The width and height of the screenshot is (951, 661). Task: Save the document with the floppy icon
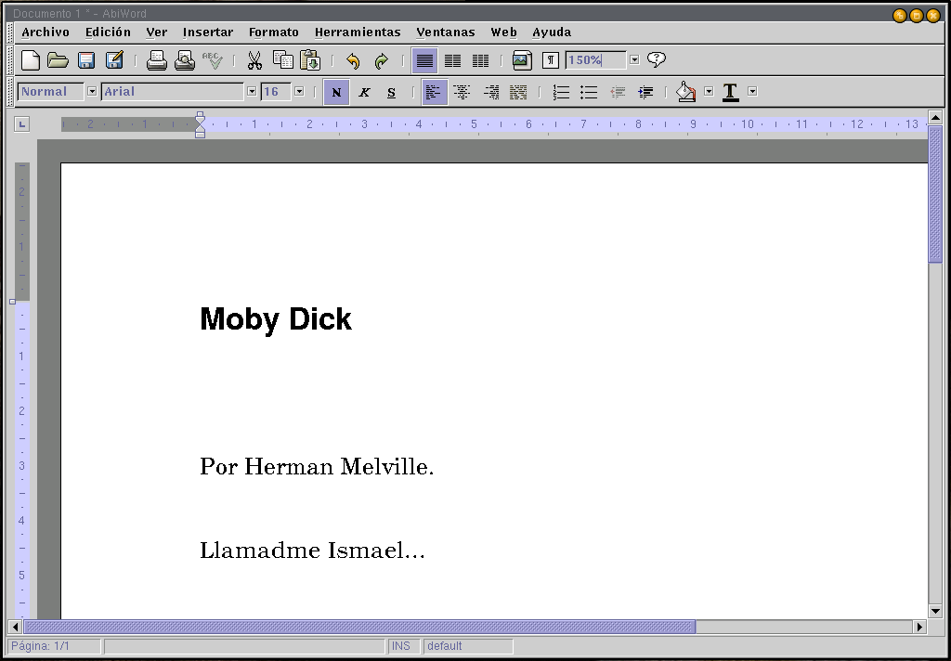86,60
